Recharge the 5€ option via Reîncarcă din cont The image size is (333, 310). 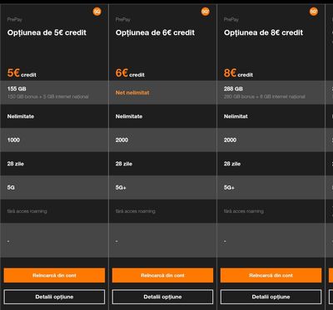coord(54,275)
